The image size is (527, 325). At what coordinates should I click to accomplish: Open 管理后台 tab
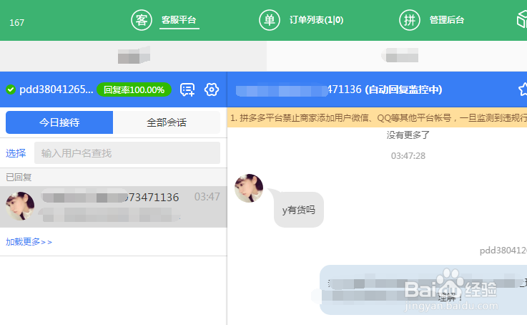447,20
